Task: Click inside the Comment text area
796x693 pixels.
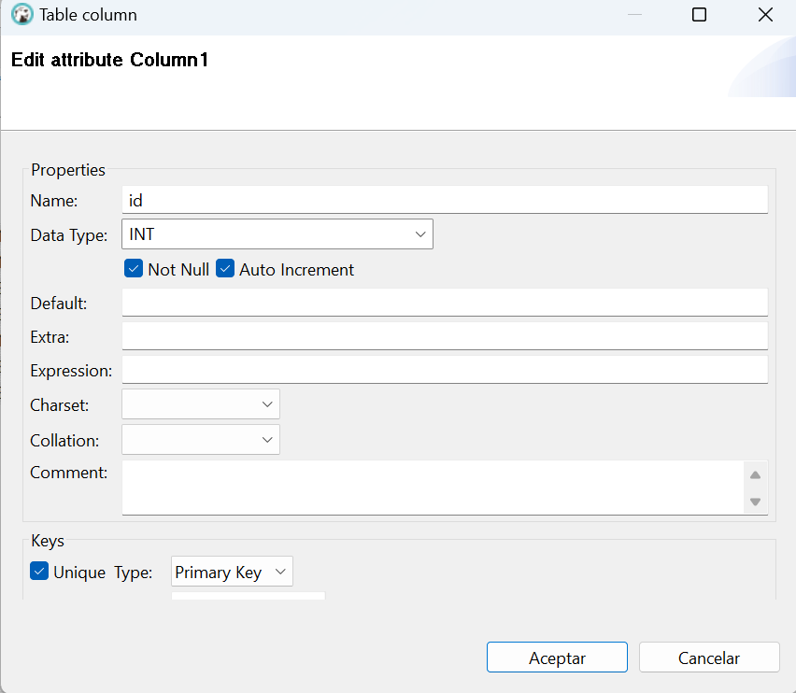Action: [x=433, y=488]
